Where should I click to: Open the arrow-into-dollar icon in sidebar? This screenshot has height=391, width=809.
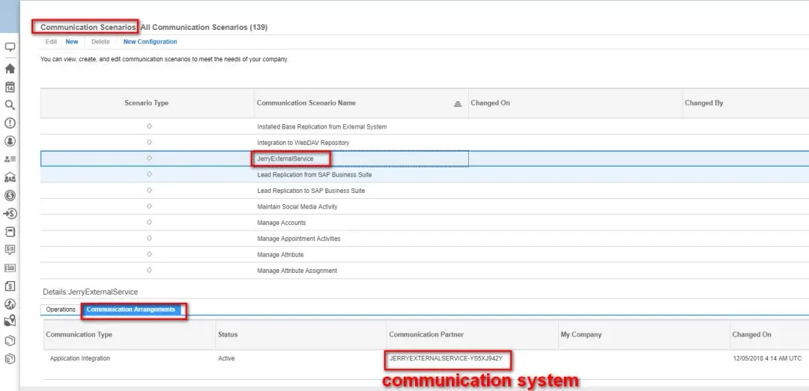[x=10, y=214]
